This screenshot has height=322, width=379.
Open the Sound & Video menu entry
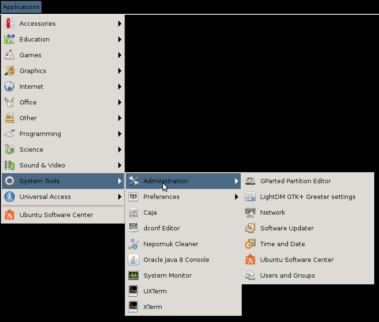63,165
